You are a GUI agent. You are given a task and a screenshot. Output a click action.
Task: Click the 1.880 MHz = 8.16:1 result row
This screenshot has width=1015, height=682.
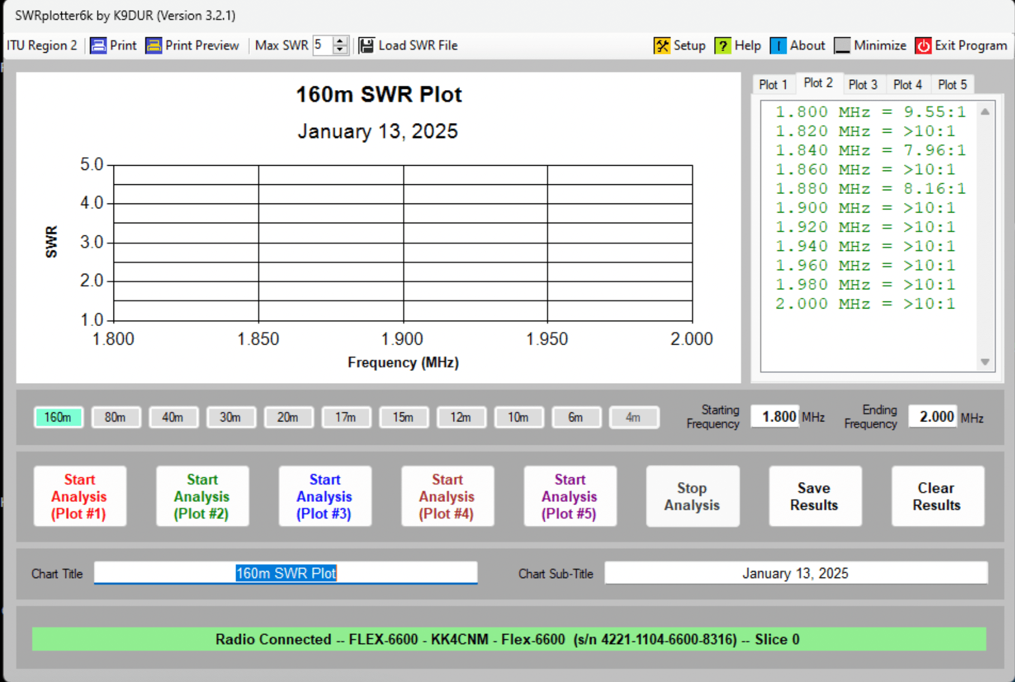pyautogui.click(x=870, y=189)
